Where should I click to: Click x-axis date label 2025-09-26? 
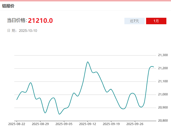[x=135, y=124]
